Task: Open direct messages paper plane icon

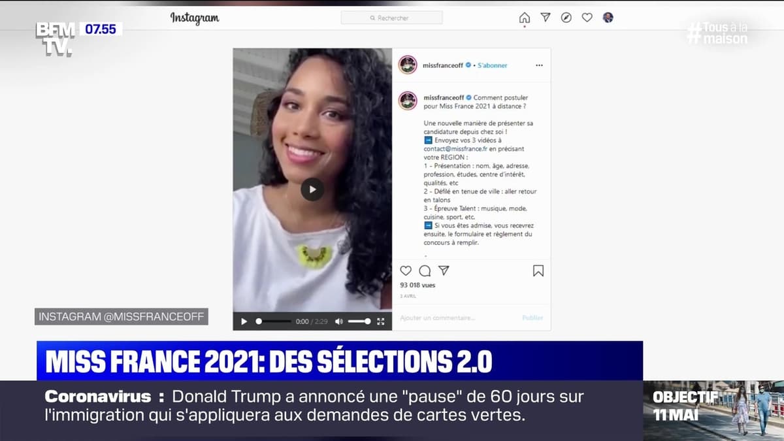Action: click(546, 18)
